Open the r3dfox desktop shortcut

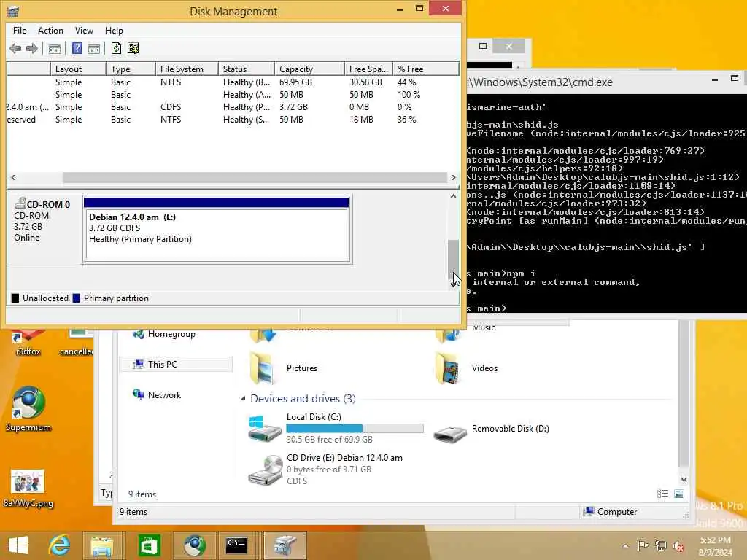28,344
